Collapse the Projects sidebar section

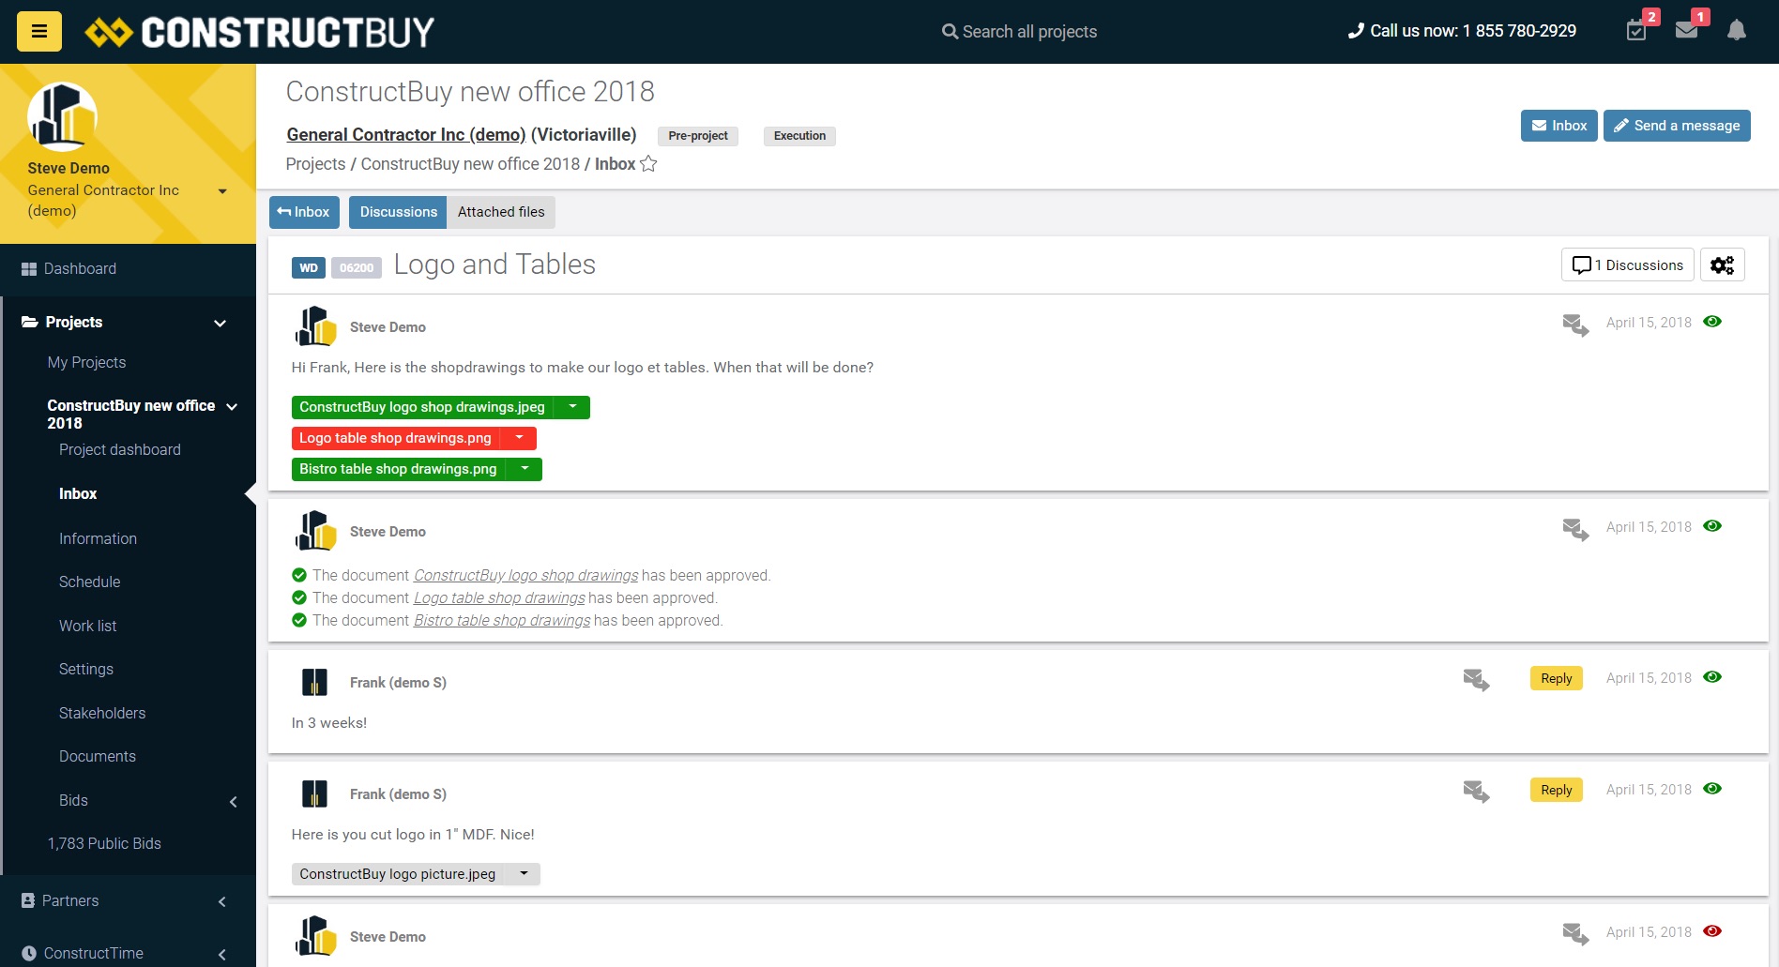point(220,324)
